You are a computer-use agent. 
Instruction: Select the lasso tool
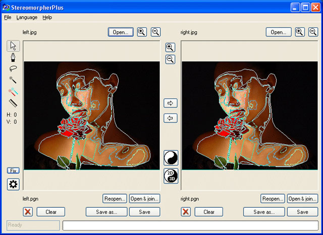[13, 69]
